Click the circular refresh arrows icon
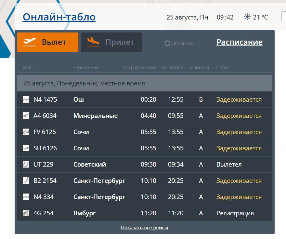The height and width of the screenshot is (239, 286). click(167, 44)
